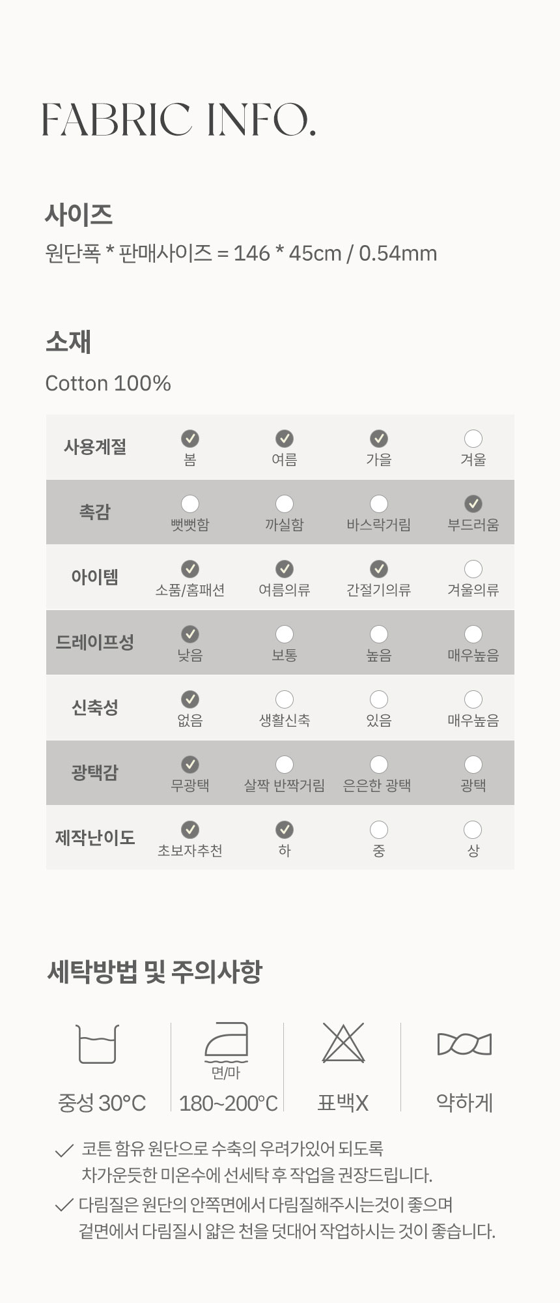Click the gentle wring icon
The height and width of the screenshot is (1303, 560).
coord(464,1044)
